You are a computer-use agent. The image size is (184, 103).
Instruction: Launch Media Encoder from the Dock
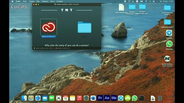point(114,98)
